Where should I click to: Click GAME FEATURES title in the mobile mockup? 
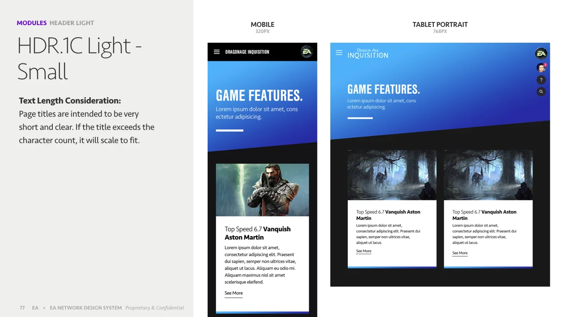click(x=259, y=96)
